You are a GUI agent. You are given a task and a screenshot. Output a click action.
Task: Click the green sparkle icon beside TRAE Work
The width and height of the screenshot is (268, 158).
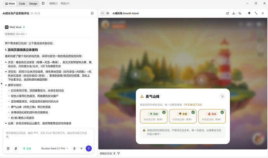[x=24, y=27]
